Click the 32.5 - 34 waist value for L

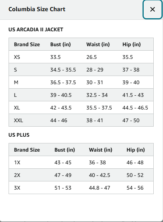point(97,95)
